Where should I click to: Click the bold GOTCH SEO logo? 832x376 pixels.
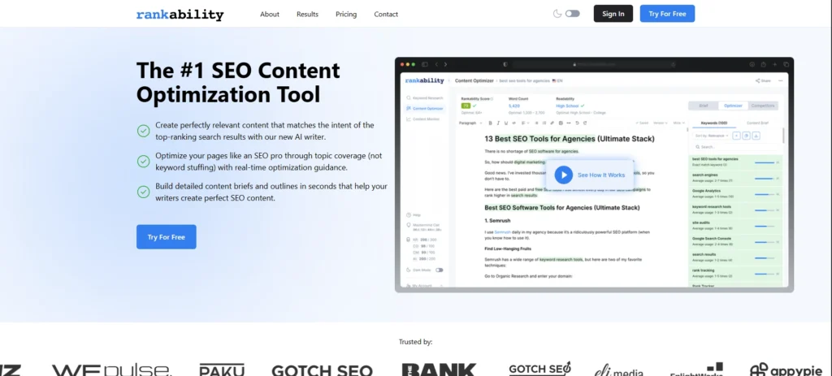click(x=322, y=370)
